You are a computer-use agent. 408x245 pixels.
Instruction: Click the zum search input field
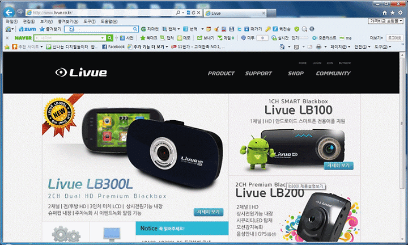click(x=101, y=29)
